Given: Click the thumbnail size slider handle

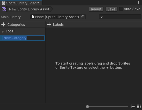Looking at the screenshot, I should pyautogui.click(x=87, y=107).
